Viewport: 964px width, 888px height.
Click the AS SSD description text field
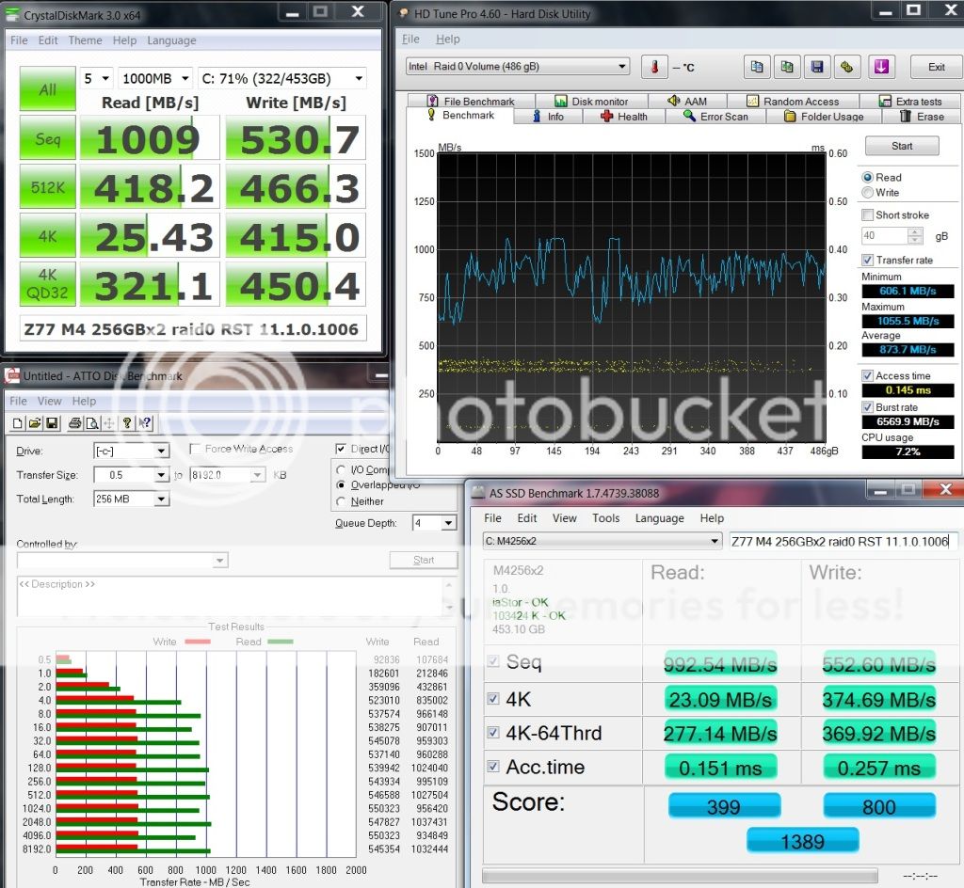click(843, 541)
